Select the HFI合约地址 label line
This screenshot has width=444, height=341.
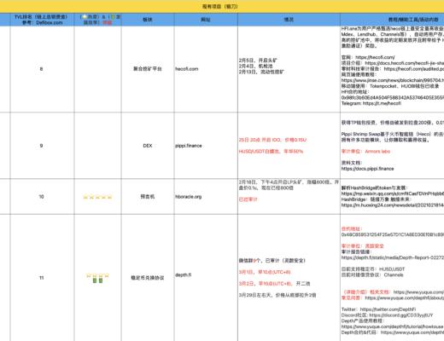click(355, 91)
